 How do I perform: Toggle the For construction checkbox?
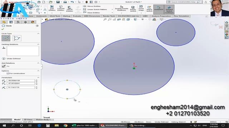(x=8, y=74)
